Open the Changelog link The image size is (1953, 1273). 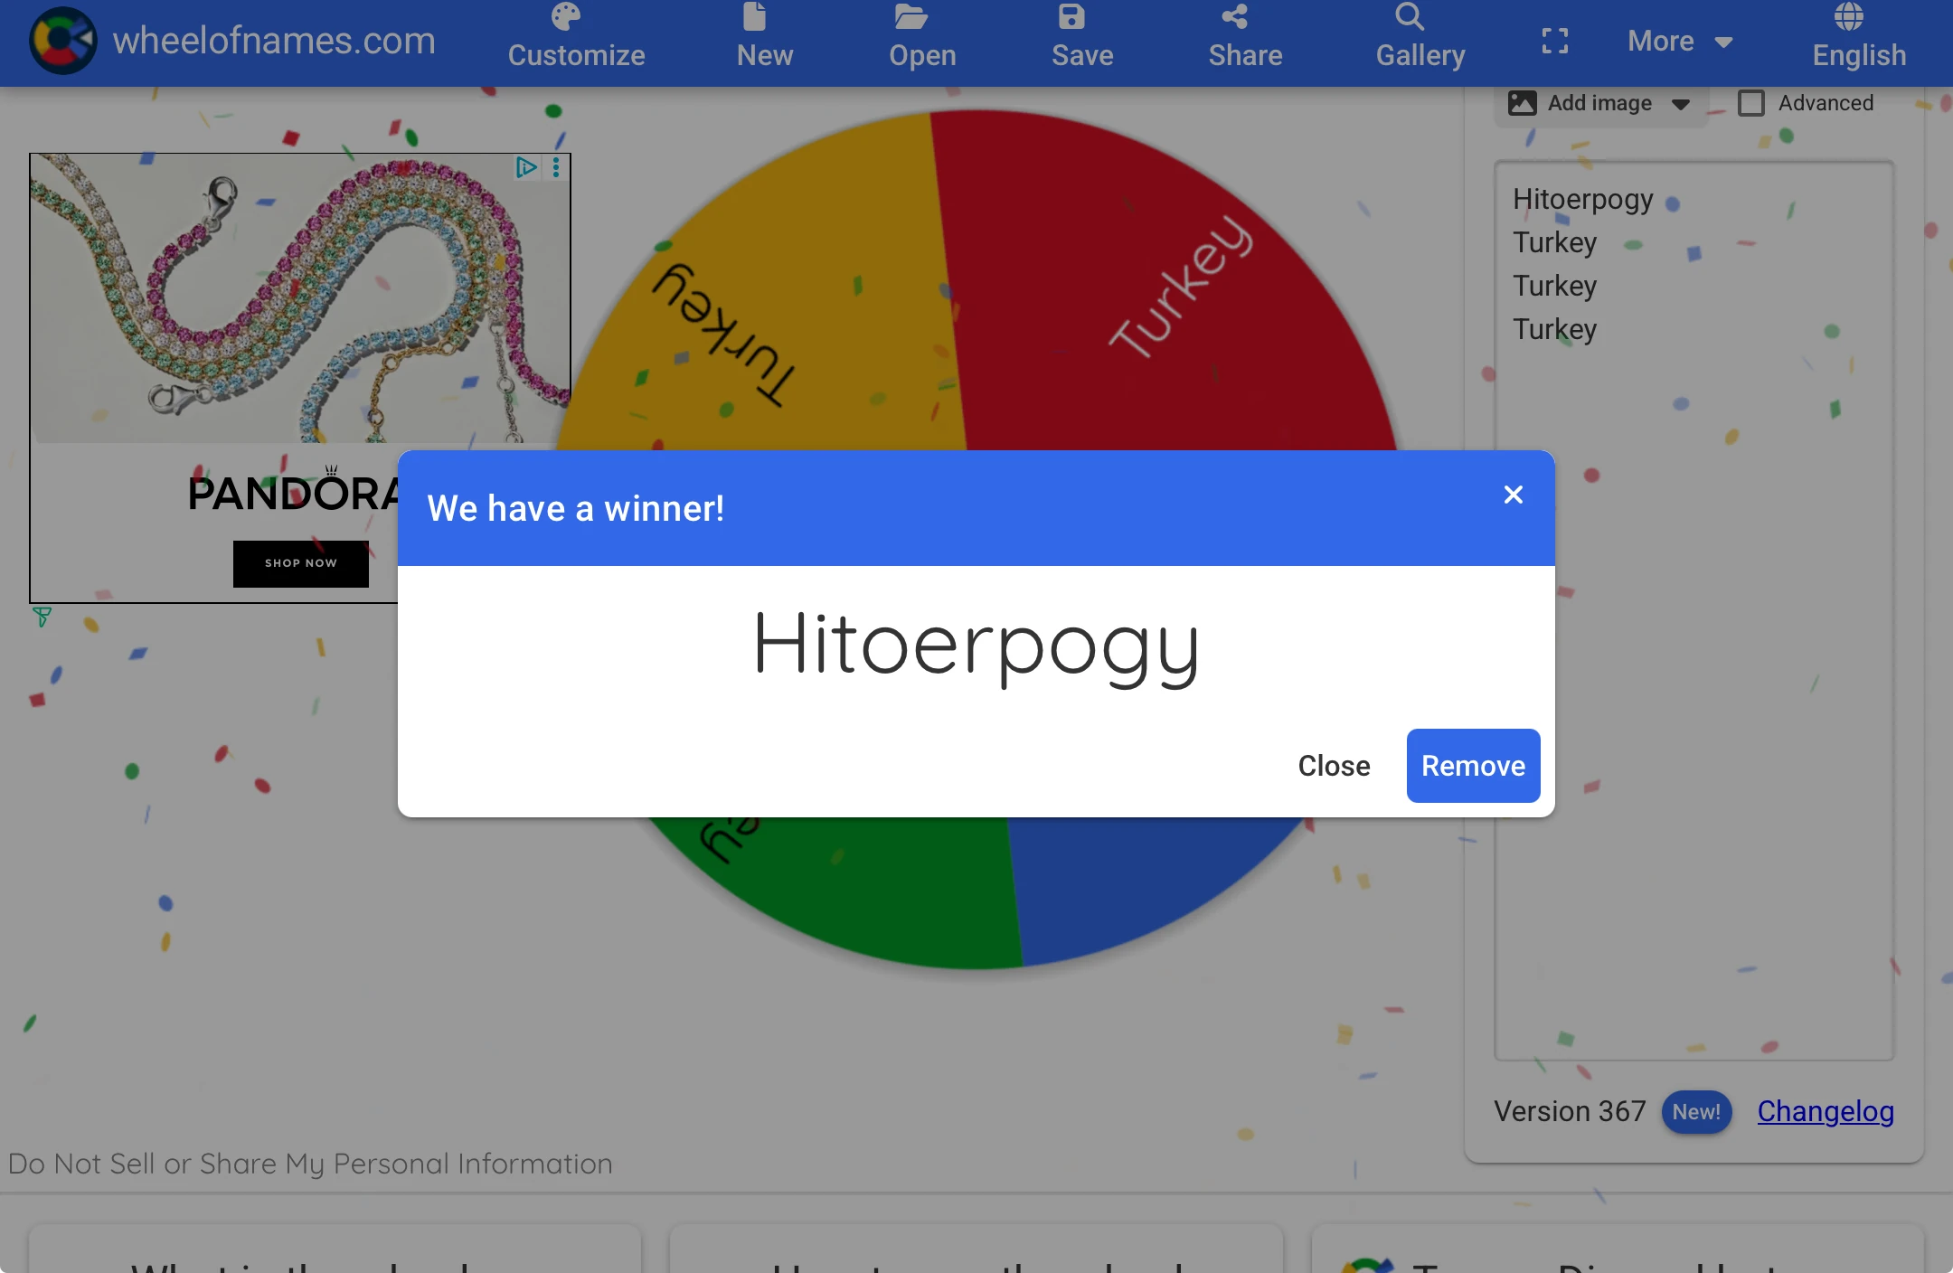pyautogui.click(x=1825, y=1111)
